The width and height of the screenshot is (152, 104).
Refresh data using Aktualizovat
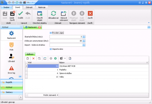[x=53, y=15]
